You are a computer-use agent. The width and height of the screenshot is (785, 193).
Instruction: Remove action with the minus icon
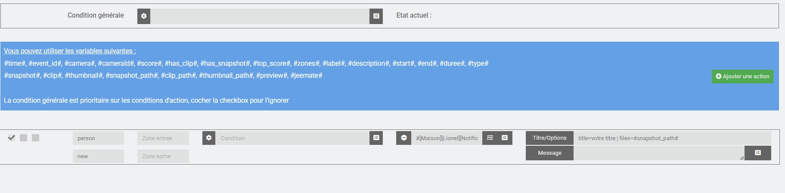point(403,138)
